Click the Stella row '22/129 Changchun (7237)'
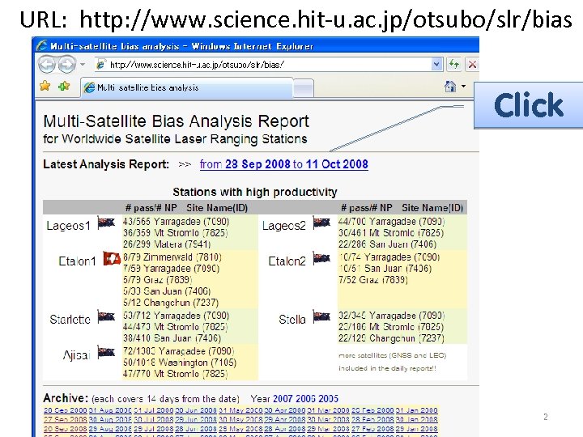The width and height of the screenshot is (583, 437). (x=391, y=338)
